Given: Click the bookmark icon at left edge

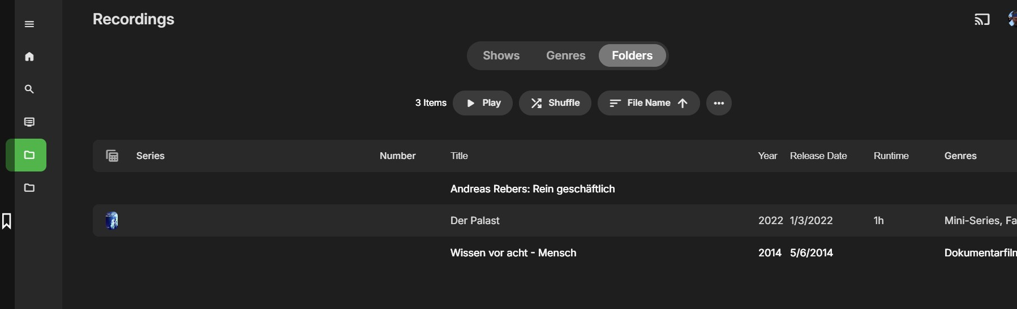Looking at the screenshot, I should tap(7, 221).
